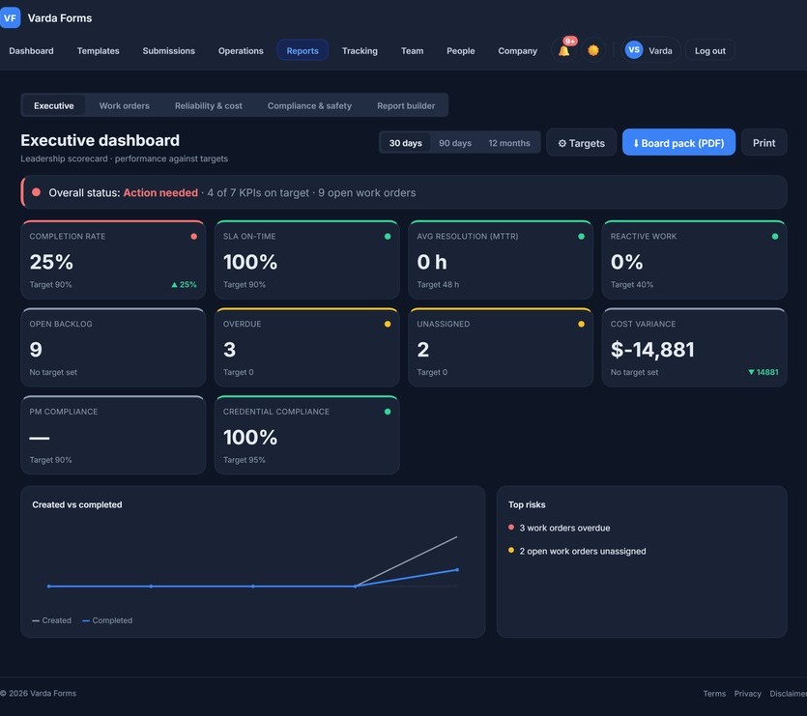Click the red Completion Rate status dot

(194, 237)
